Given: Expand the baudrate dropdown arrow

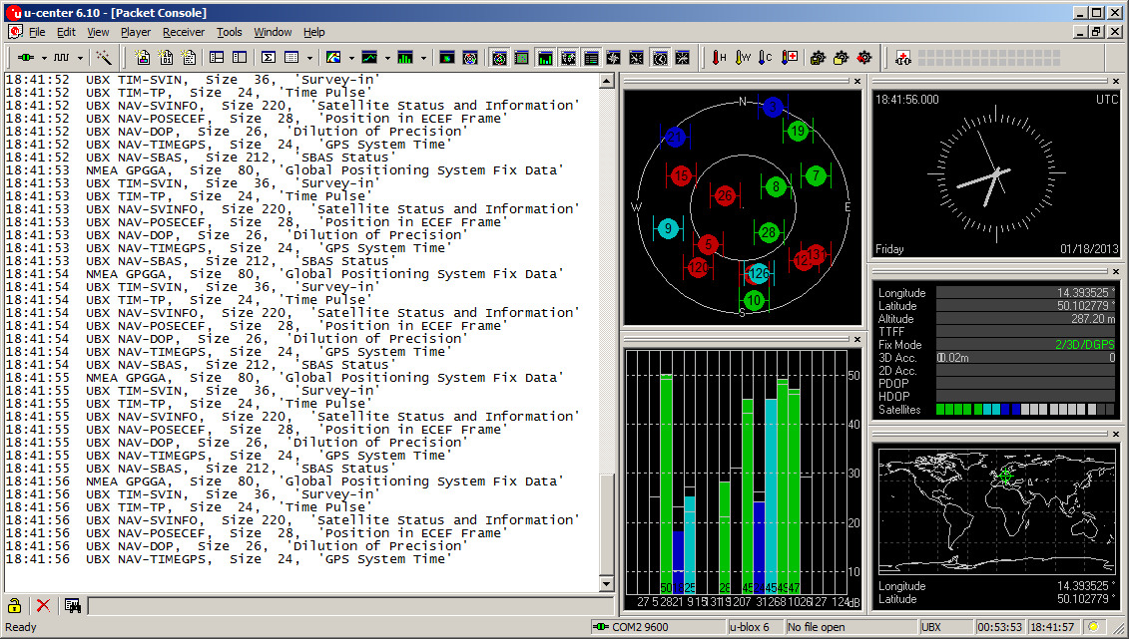Looking at the screenshot, I should coord(80,58).
